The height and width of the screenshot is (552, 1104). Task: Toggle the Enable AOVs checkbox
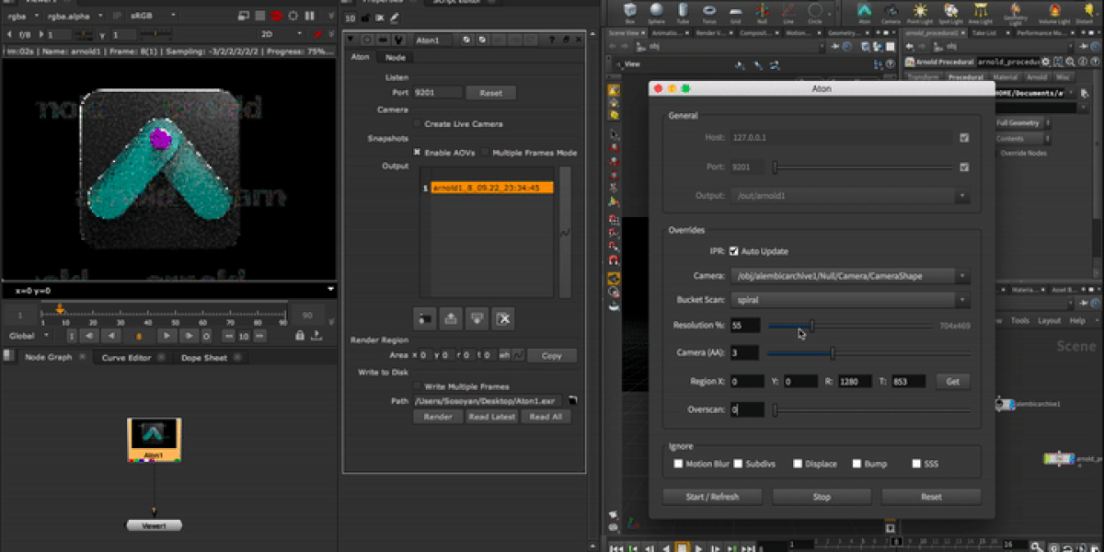417,152
